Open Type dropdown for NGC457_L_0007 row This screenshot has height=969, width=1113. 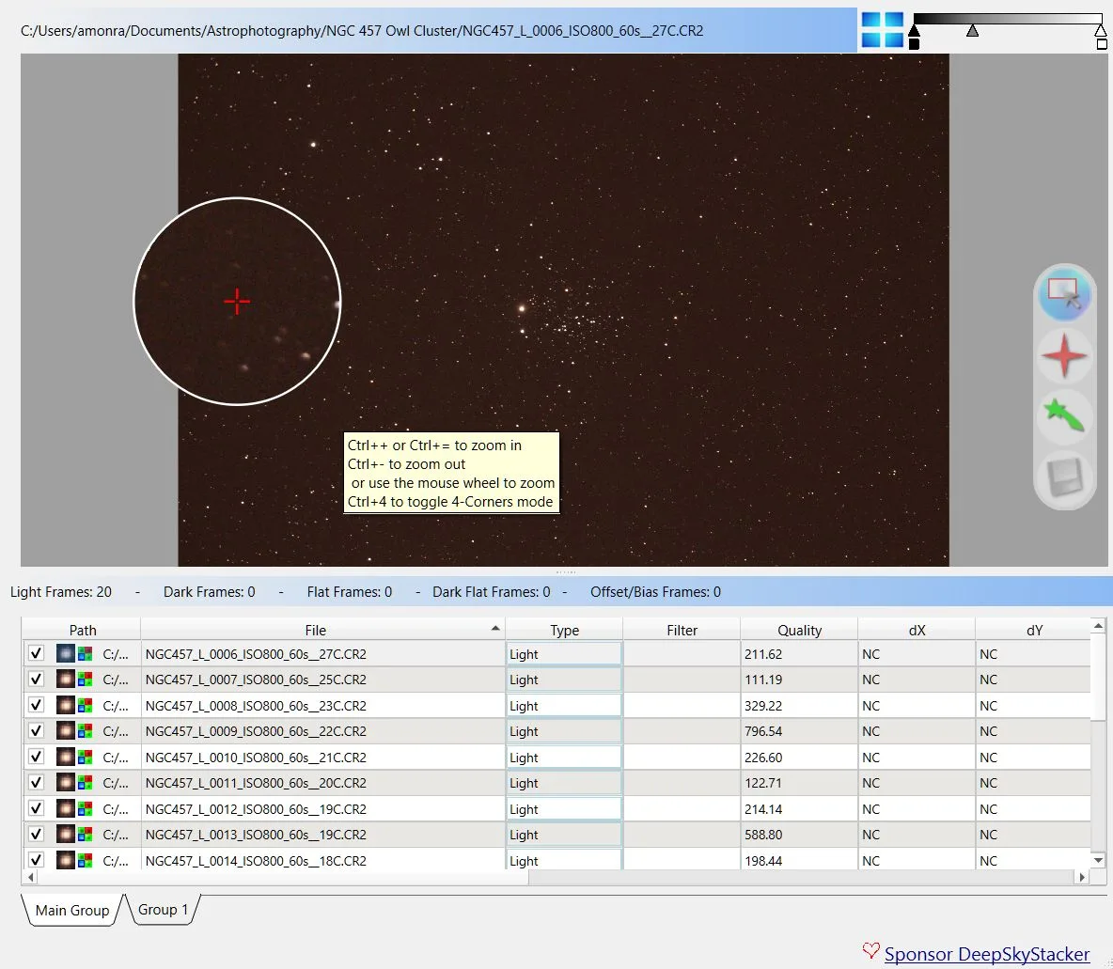(x=564, y=680)
